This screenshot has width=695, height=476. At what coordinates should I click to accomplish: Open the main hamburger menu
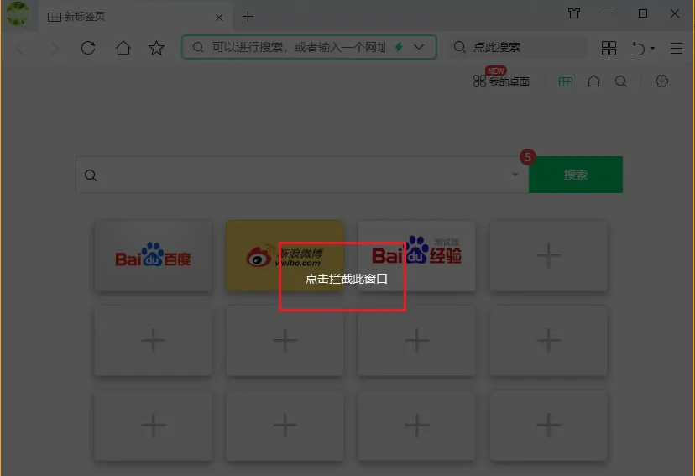click(x=677, y=48)
